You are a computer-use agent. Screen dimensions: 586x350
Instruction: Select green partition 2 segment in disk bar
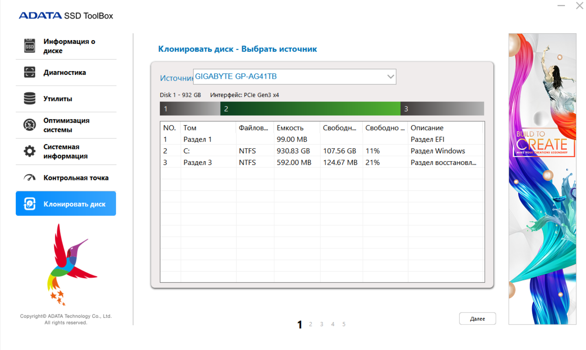[310, 109]
